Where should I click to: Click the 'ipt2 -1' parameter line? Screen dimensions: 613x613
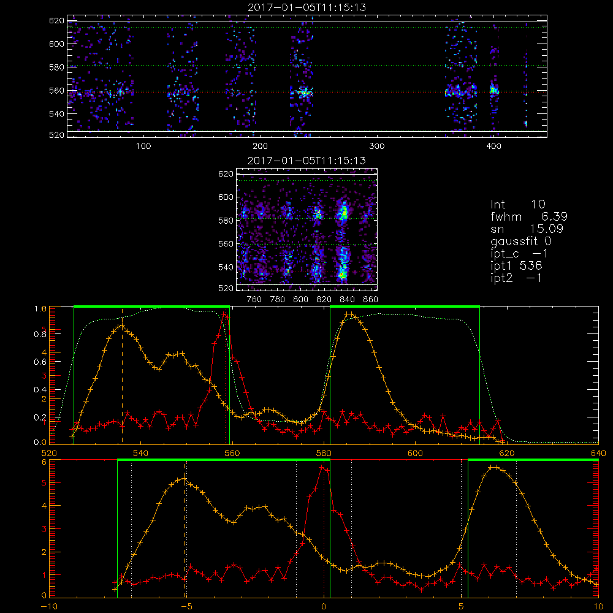point(516,278)
